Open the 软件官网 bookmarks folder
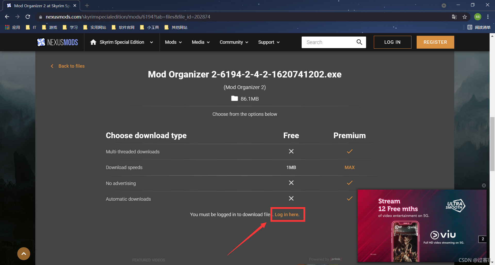Image resolution: width=495 pixels, height=265 pixels. 123,27
